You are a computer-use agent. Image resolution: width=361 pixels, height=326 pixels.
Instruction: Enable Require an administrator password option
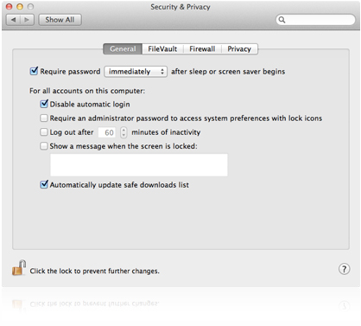[44, 118]
